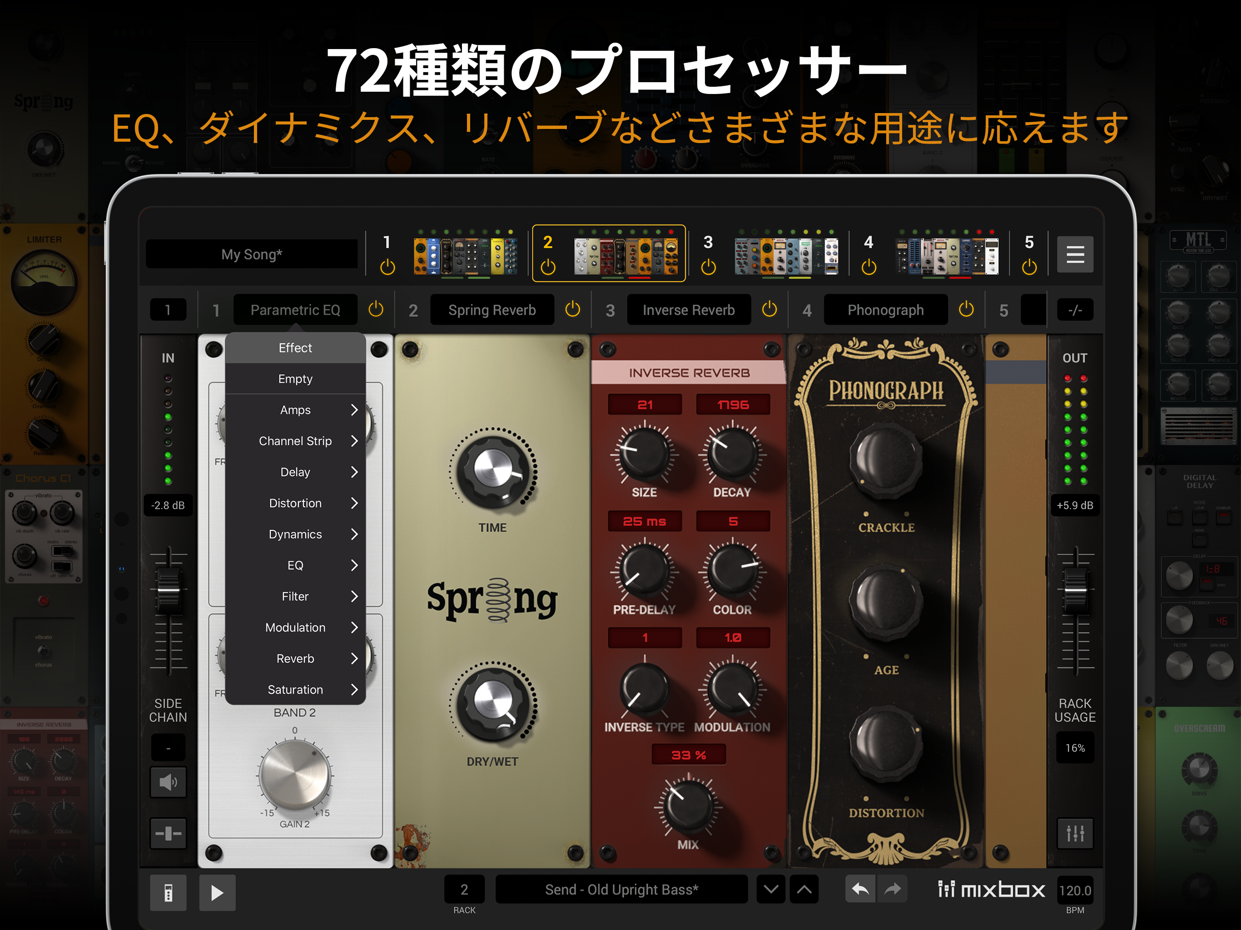Open the Send - Old Upright Bass* preset
The height and width of the screenshot is (930, 1241).
click(621, 889)
